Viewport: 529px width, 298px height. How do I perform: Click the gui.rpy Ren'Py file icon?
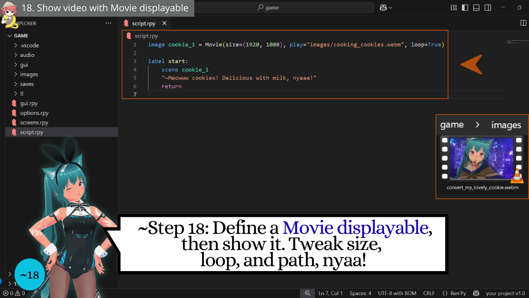[14, 103]
